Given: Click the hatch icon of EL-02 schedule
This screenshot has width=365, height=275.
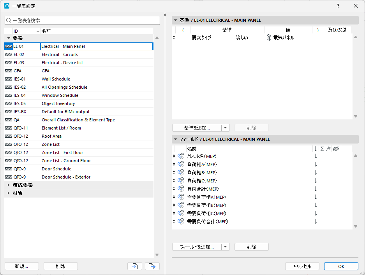Looking at the screenshot, I should click(9, 54).
